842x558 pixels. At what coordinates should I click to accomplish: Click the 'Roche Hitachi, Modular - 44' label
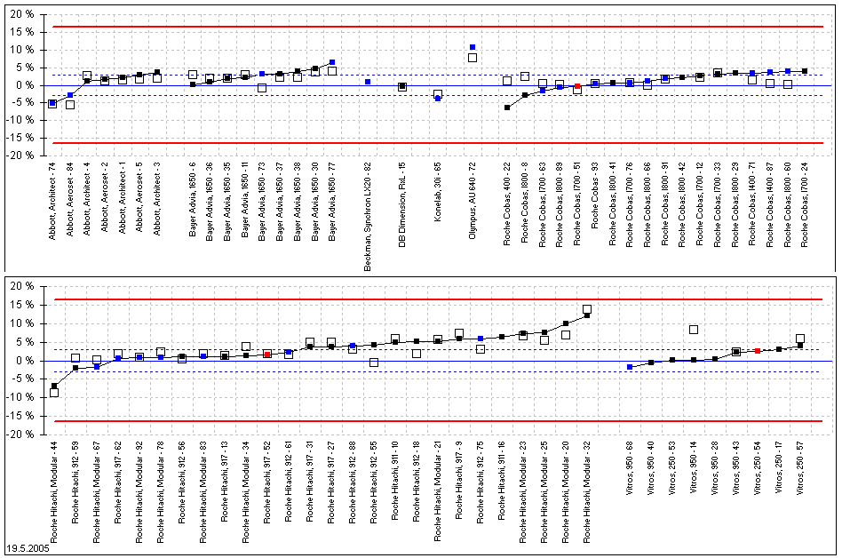(54, 492)
